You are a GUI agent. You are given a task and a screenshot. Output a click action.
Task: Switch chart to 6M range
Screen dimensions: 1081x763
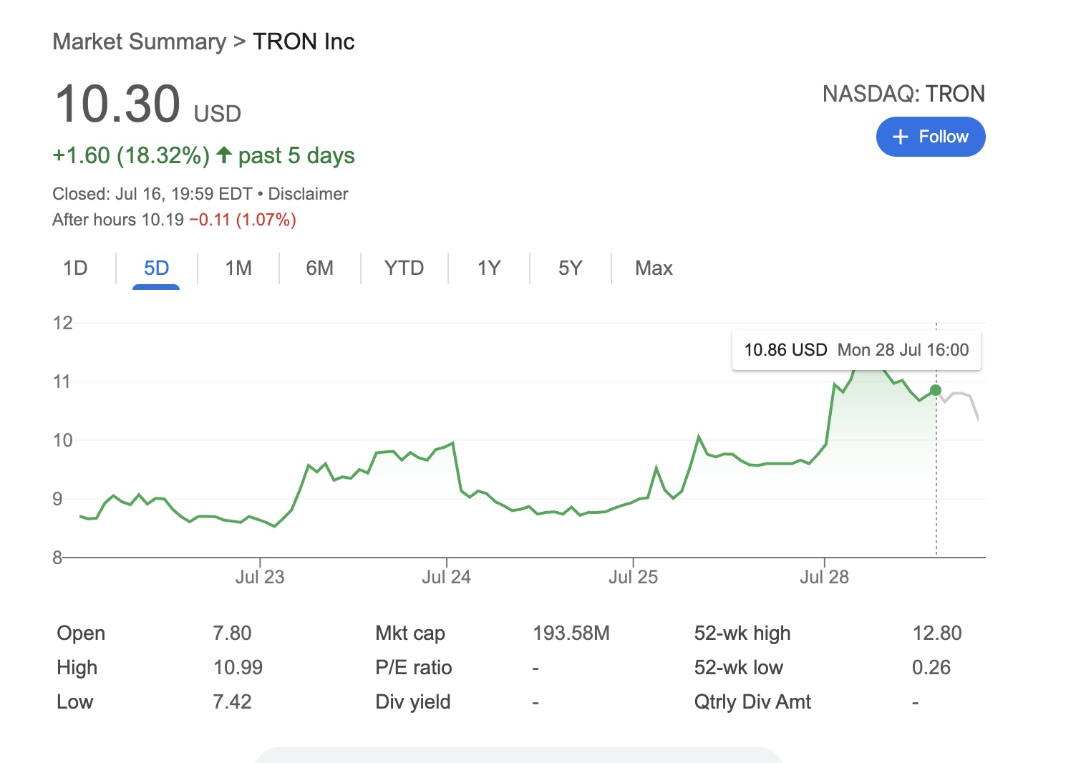tap(319, 268)
